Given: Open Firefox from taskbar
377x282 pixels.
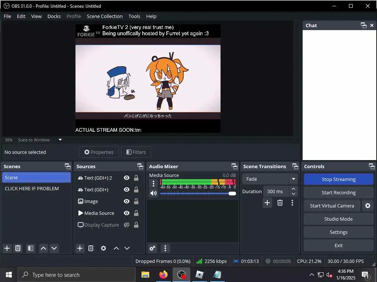Looking at the screenshot, I should point(163,275).
